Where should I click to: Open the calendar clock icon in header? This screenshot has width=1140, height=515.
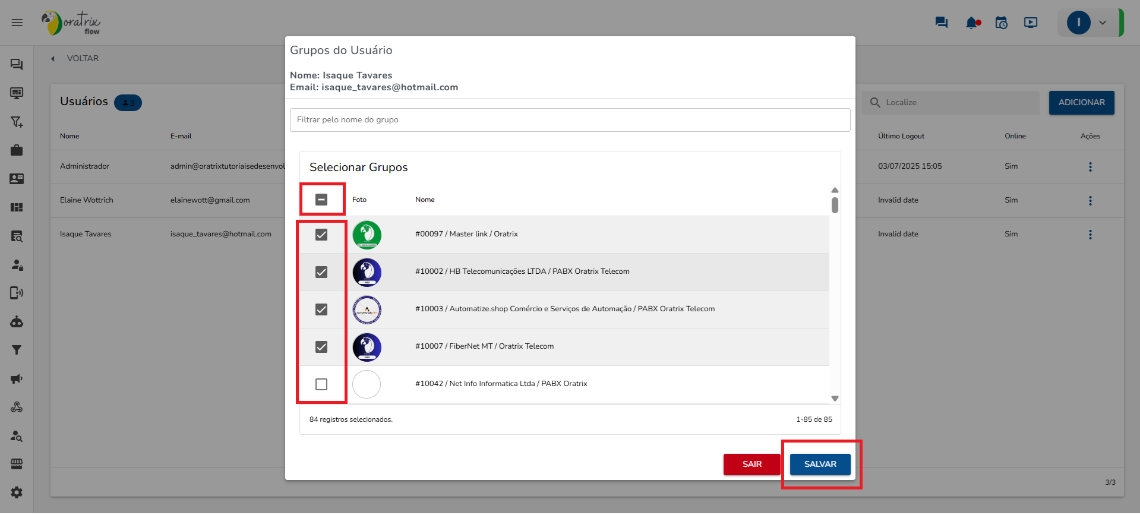coord(1002,23)
